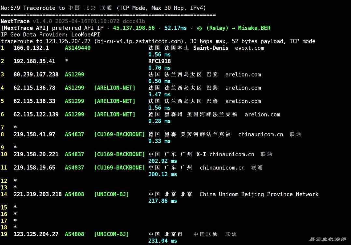Click the 3.47 ms latency value

159,94
